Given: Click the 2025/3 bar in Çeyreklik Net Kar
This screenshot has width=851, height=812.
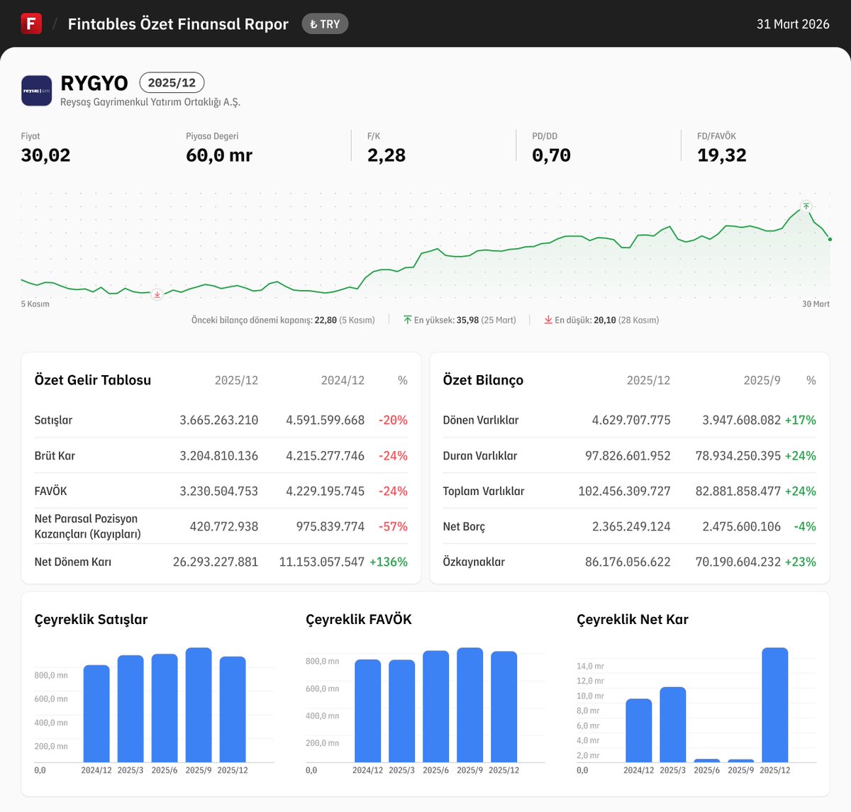Looking at the screenshot, I should point(672,724).
